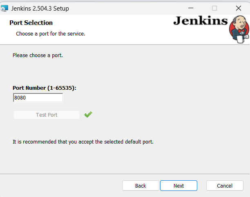Click the Next button
Screen dimensions: 250x197
tap(179, 186)
